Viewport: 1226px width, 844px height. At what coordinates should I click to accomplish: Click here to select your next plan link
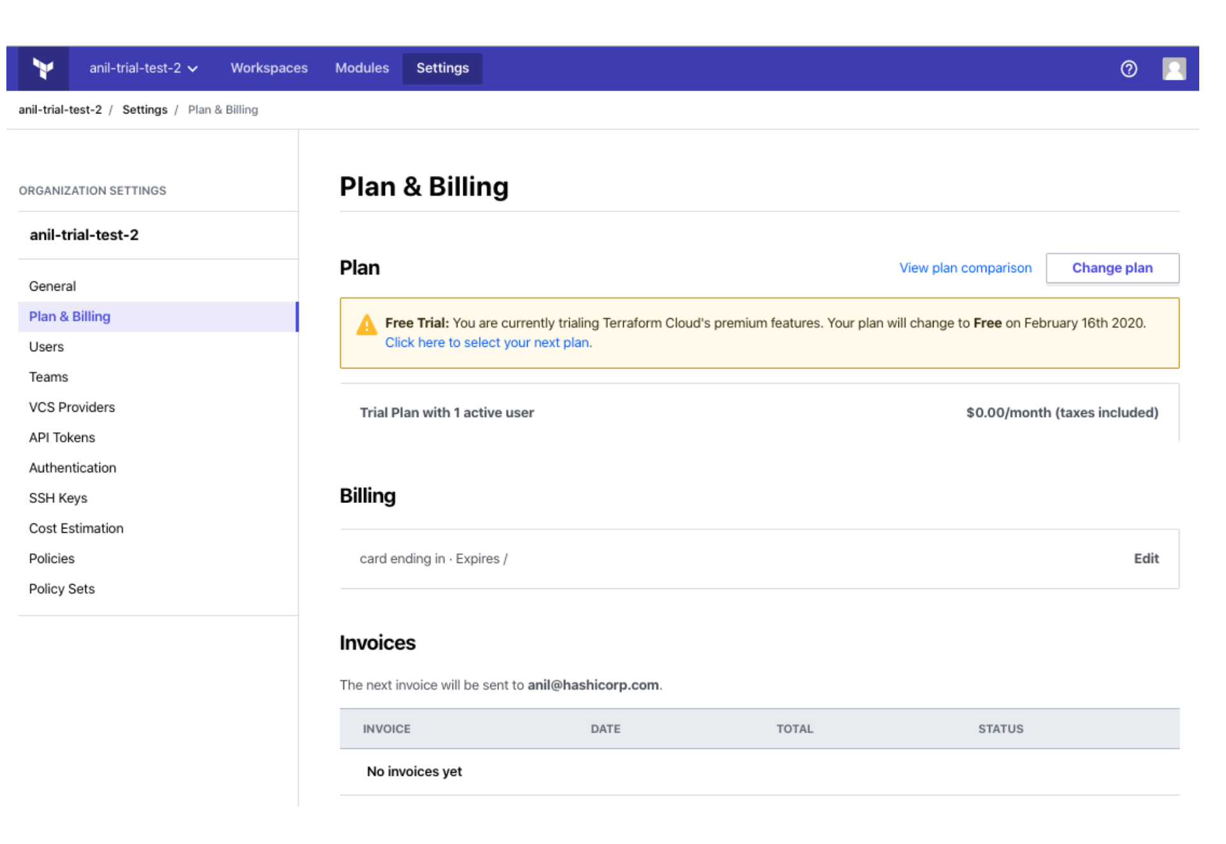(x=488, y=343)
